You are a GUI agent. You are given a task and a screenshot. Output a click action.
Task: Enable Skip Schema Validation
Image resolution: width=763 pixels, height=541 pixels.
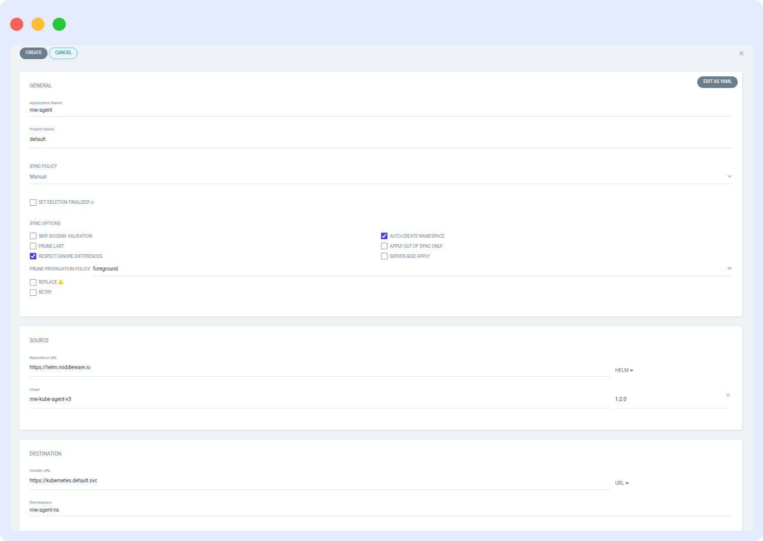pyautogui.click(x=33, y=236)
